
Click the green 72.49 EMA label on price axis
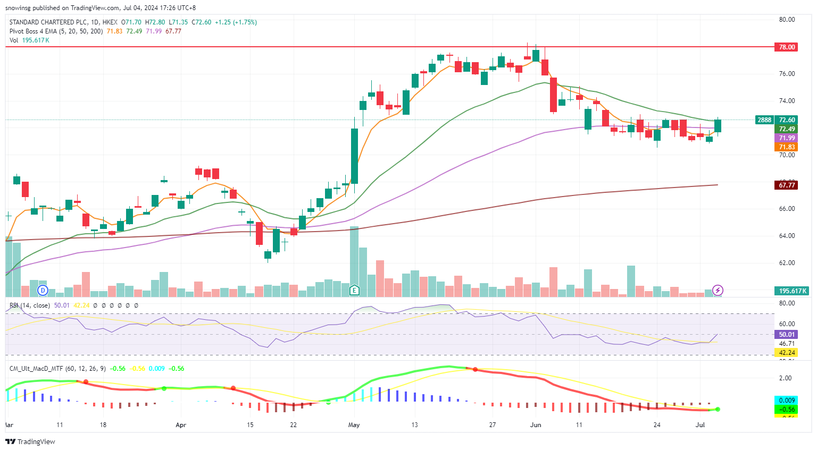[x=787, y=129]
